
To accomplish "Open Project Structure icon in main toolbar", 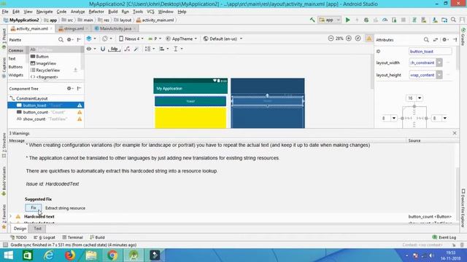I will [444, 20].
